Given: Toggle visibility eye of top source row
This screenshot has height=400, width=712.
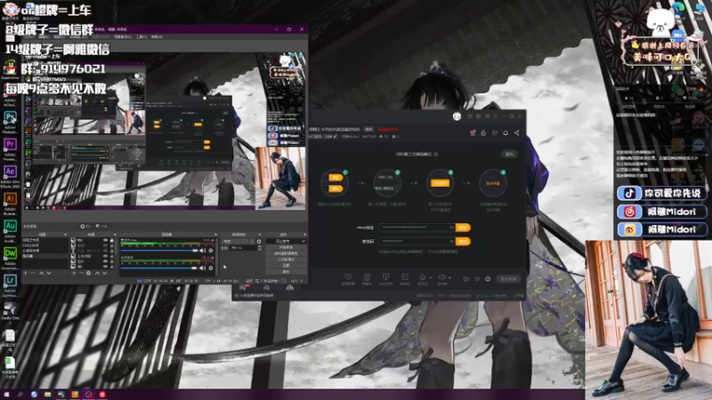Looking at the screenshot, I should [x=105, y=240].
